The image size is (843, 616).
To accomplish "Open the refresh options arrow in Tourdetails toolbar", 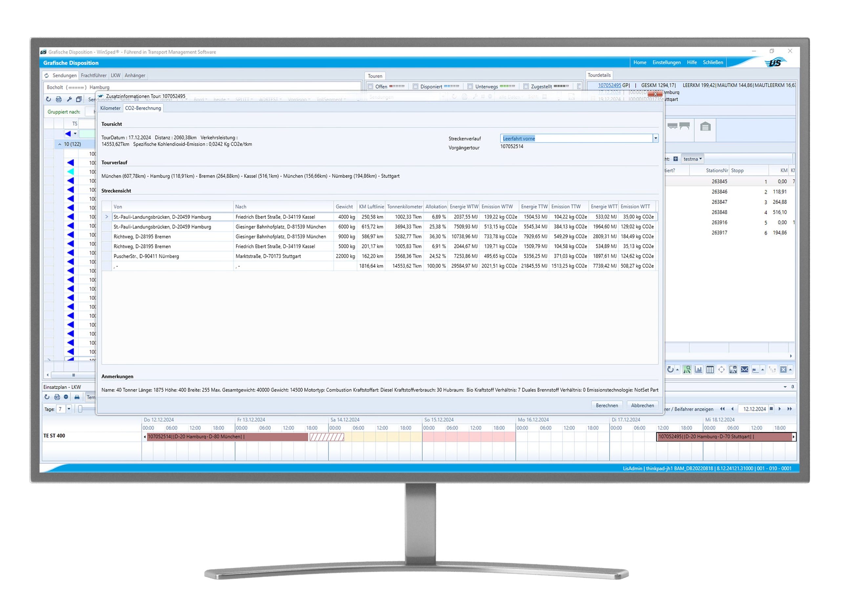I will [x=678, y=370].
